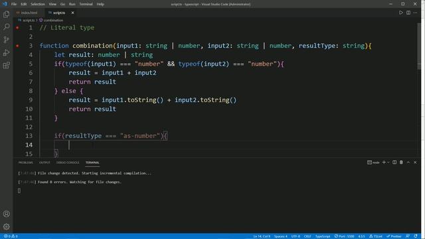Select TypeScript version 4.5.5 in status bar
The image size is (425, 239).
pyautogui.click(x=361, y=236)
